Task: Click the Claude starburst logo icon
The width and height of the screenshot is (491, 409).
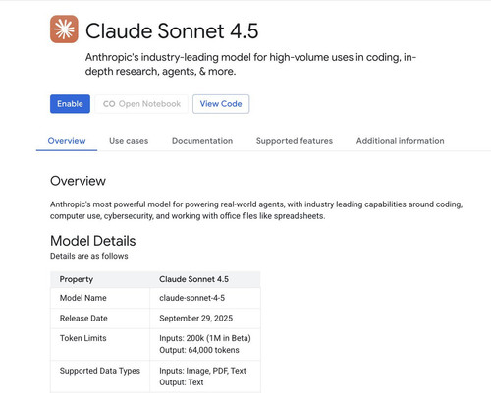Action: tap(64, 29)
